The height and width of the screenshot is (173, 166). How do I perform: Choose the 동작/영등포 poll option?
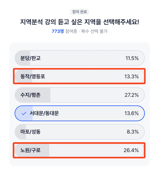point(80,76)
